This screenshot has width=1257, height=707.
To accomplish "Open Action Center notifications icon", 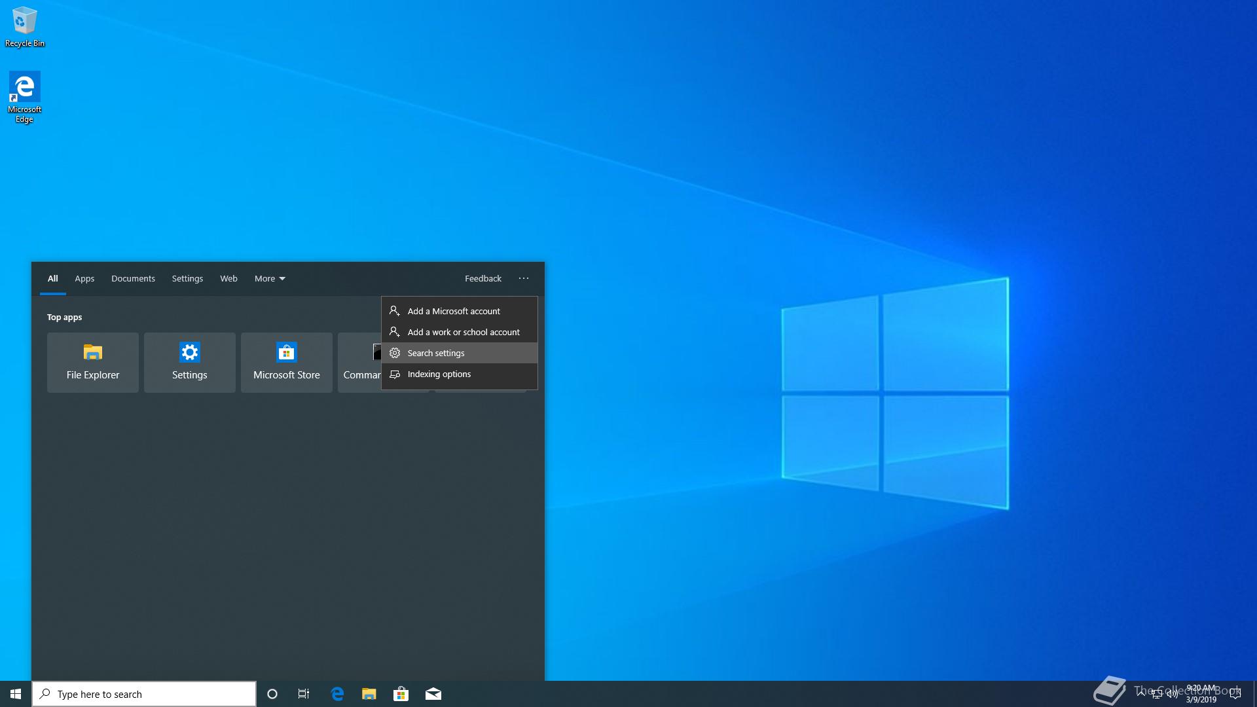I will 1235,694.
